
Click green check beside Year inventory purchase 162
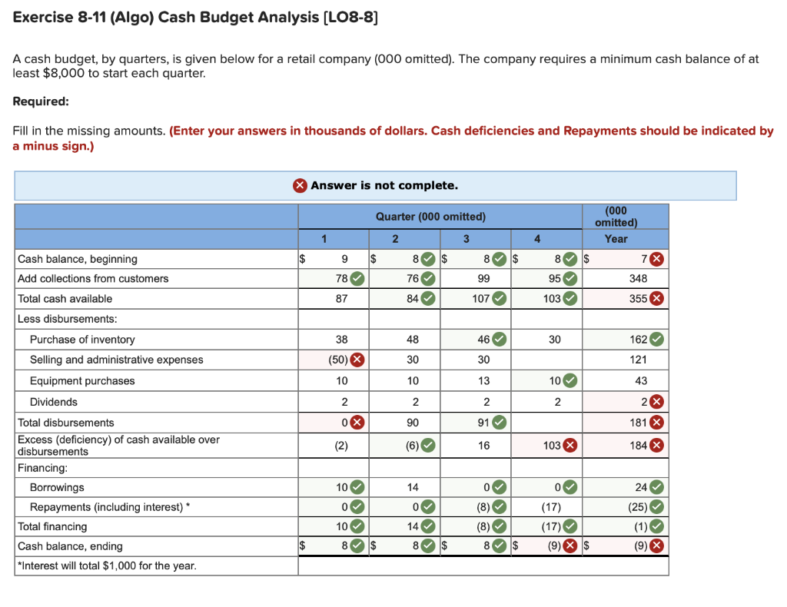point(656,340)
